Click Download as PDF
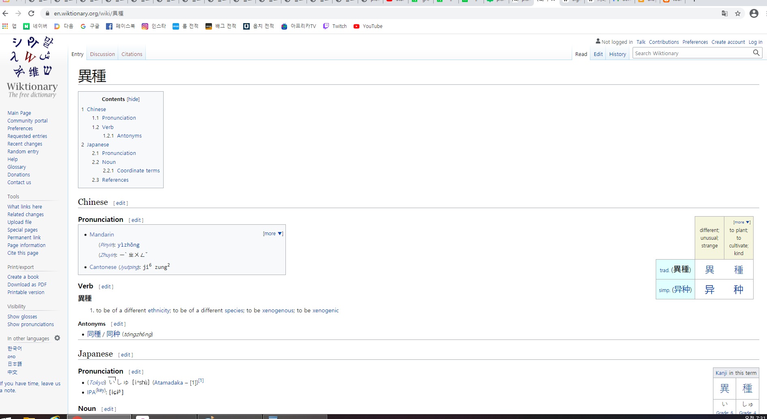Viewport: 767px width, 419px height. coord(27,285)
